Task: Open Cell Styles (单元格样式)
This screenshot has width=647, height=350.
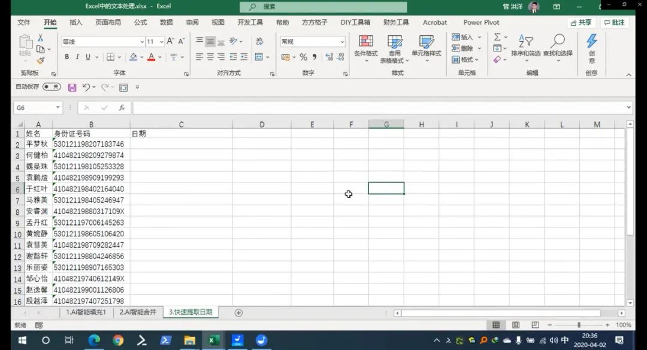Action: 427,48
